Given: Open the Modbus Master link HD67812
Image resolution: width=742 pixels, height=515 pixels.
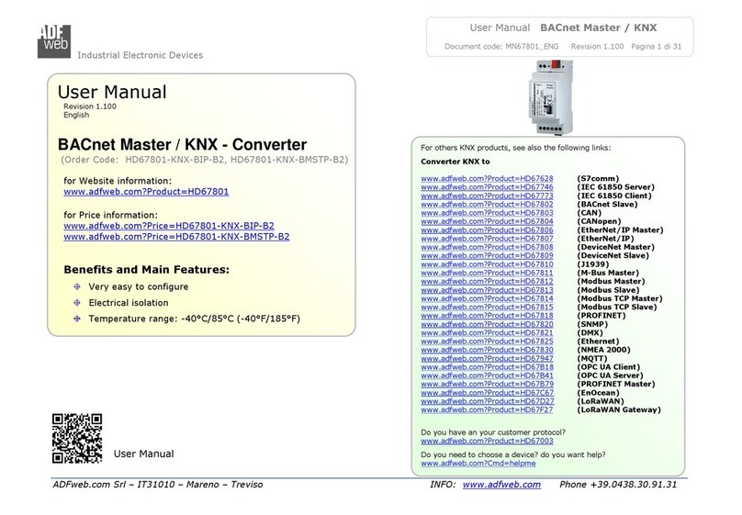Looking at the screenshot, I should [487, 282].
